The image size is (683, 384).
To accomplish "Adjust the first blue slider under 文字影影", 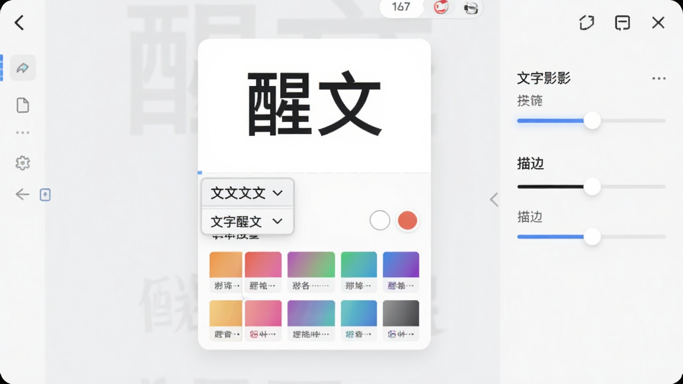I will (592, 121).
